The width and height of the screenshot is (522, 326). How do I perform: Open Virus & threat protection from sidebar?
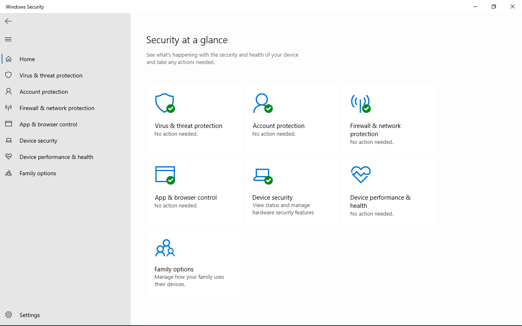51,75
